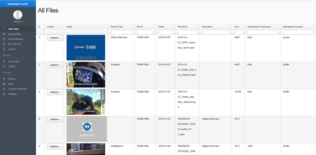
Task: Sort by File ID column header
Action: click(140, 27)
